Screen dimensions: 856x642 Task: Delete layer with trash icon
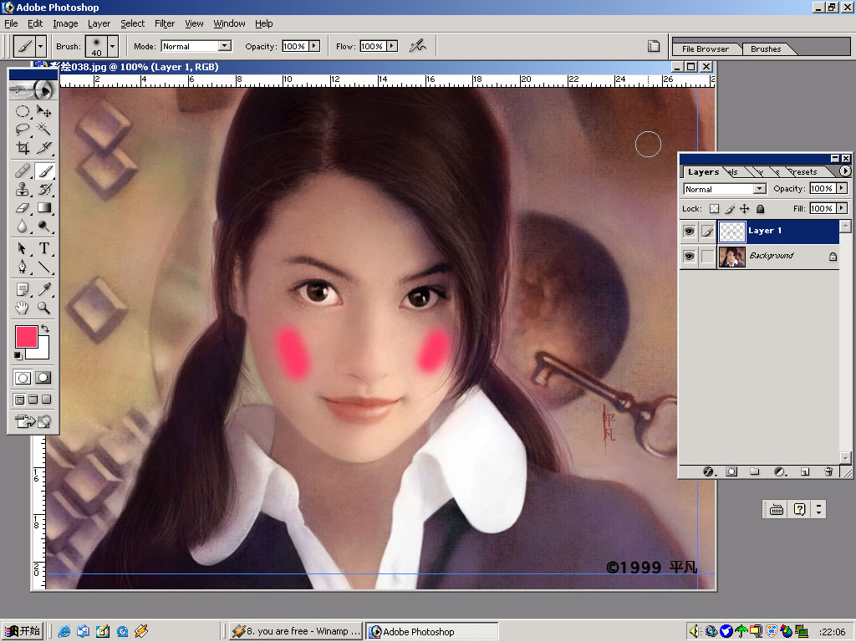click(828, 471)
